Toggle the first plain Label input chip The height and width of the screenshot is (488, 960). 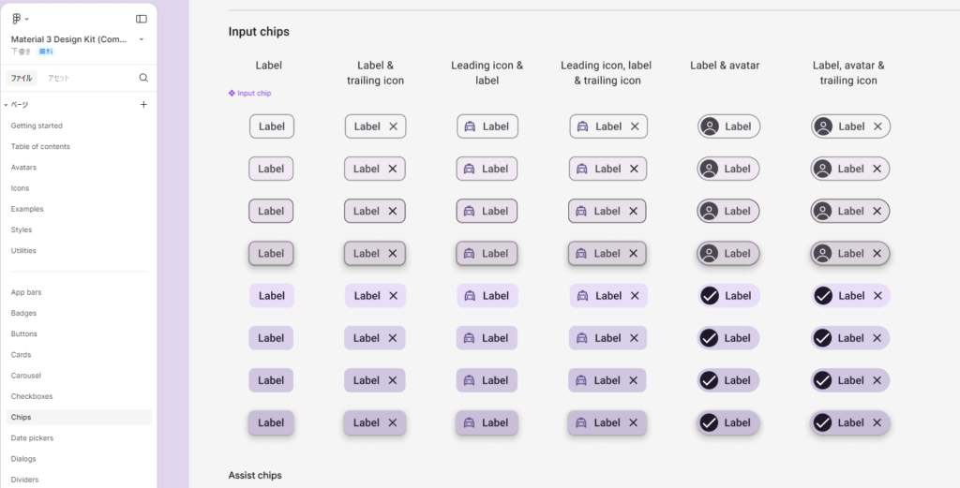(x=271, y=126)
